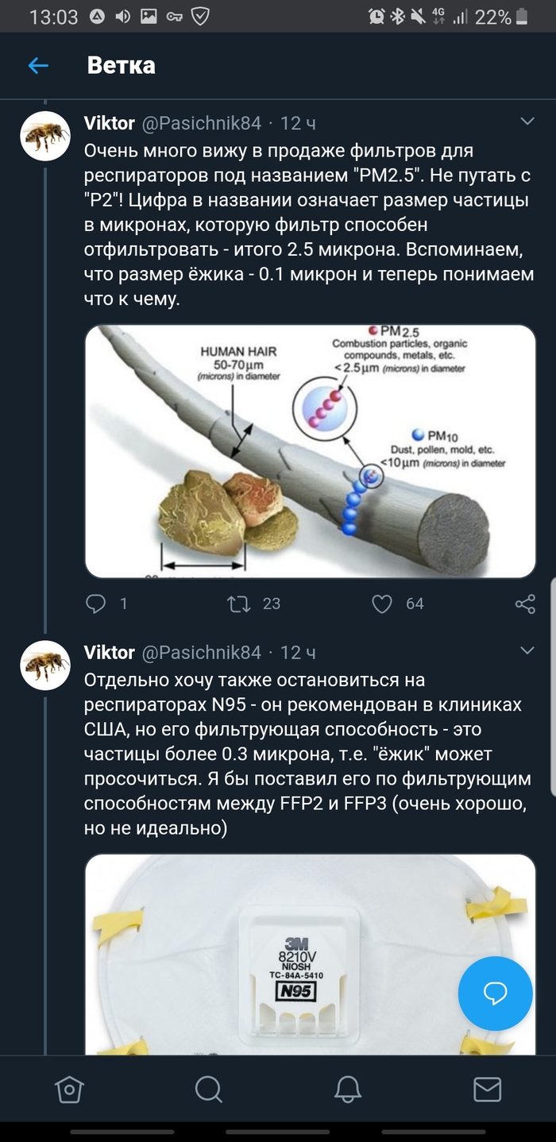The width and height of the screenshot is (556, 1142).
Task: Open the Search tab in bottom bar
Action: 208,1088
